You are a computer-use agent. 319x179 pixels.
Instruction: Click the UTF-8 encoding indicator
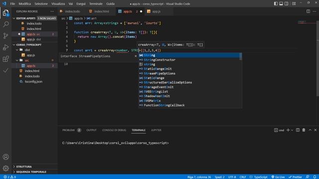(232, 177)
